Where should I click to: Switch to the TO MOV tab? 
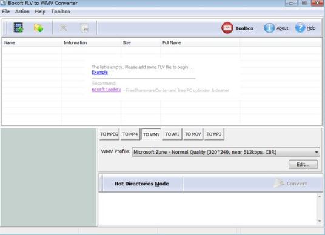pos(193,134)
